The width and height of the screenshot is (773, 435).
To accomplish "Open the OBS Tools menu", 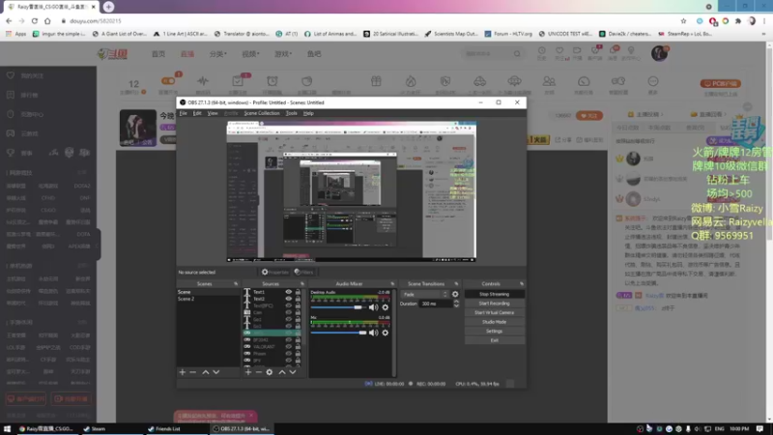I will (292, 113).
